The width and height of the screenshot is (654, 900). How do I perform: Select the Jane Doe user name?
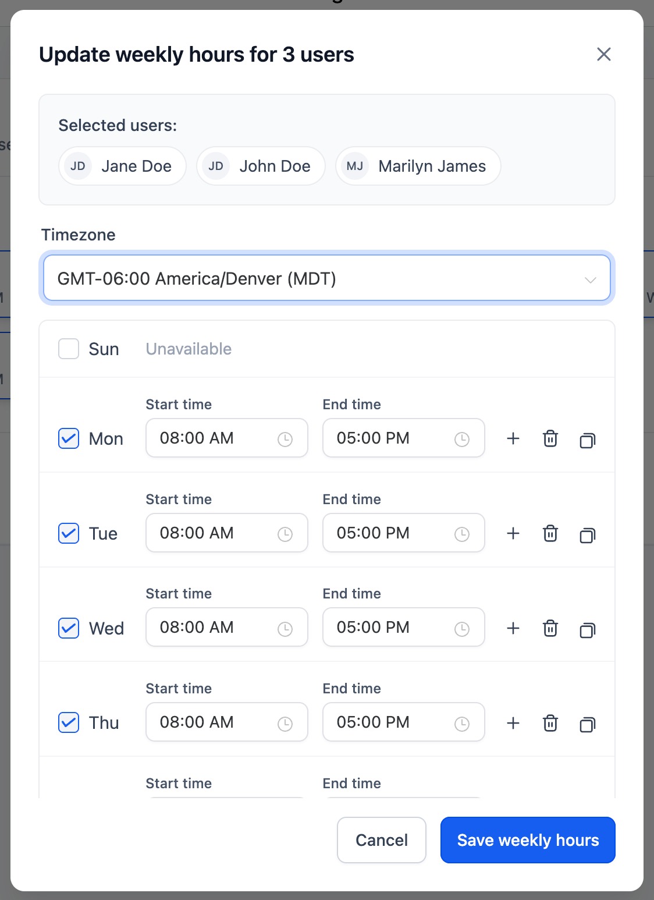[136, 166]
